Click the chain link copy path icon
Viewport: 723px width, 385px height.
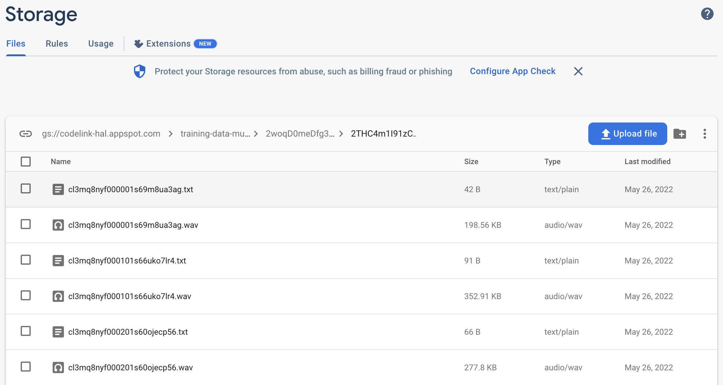point(26,133)
